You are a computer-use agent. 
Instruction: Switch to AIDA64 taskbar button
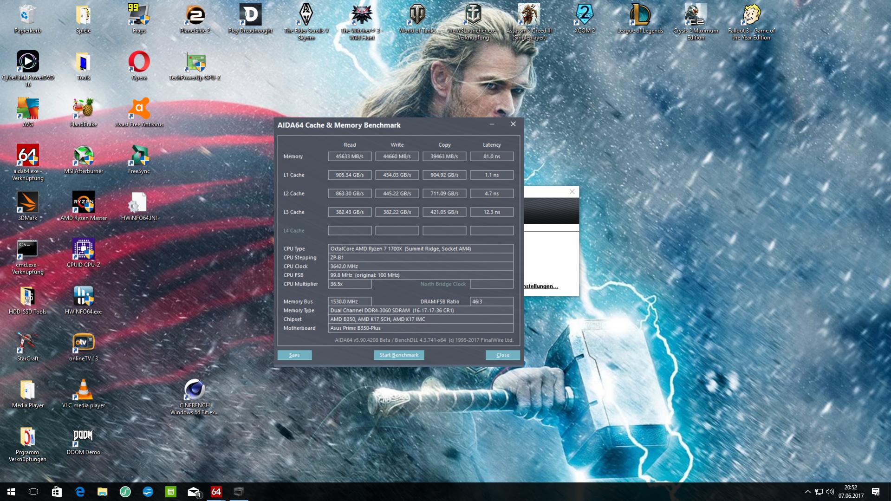click(x=216, y=492)
